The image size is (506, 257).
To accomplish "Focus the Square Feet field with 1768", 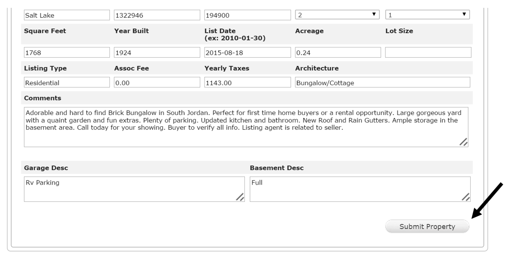I will tap(67, 52).
